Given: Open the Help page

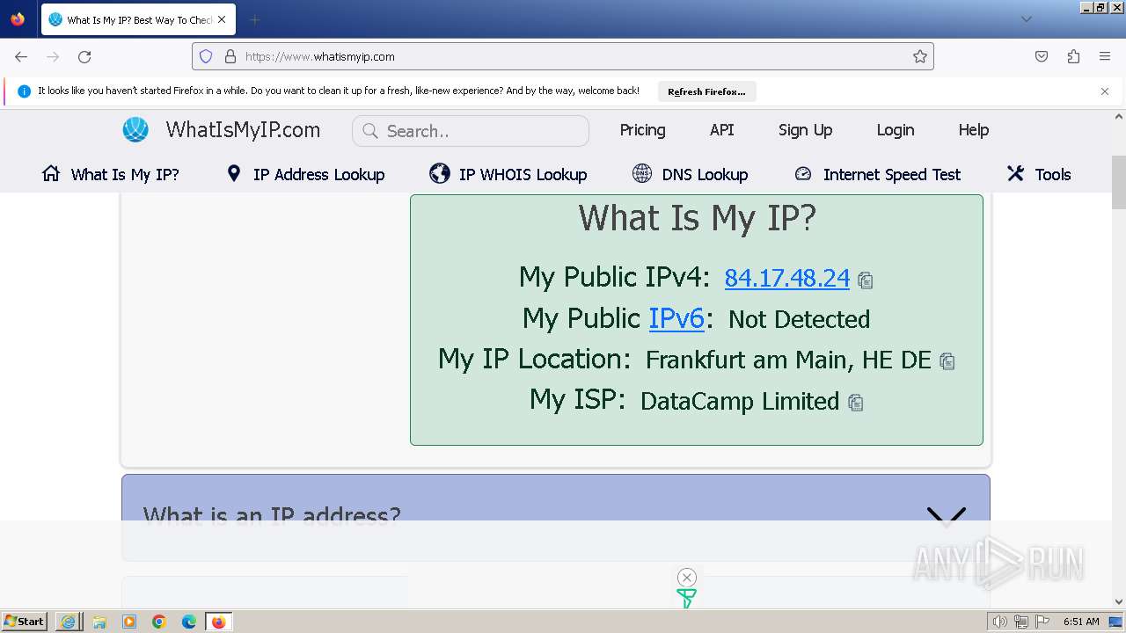Looking at the screenshot, I should 974,130.
